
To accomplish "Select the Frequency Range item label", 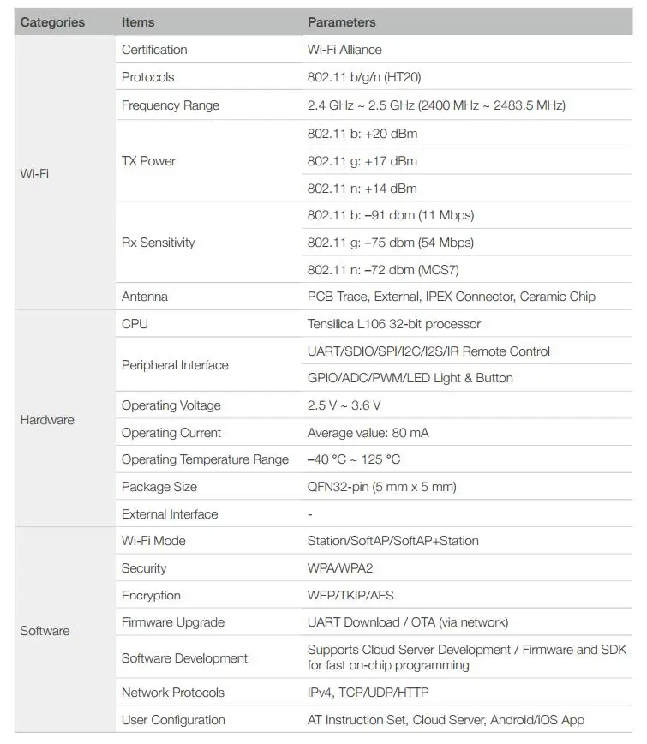I will 171,105.
